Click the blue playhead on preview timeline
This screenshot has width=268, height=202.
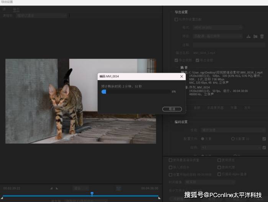92,194
